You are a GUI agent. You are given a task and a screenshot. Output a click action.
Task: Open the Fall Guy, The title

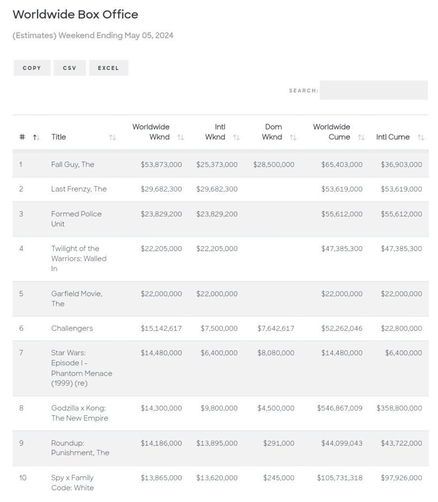pyautogui.click(x=73, y=164)
